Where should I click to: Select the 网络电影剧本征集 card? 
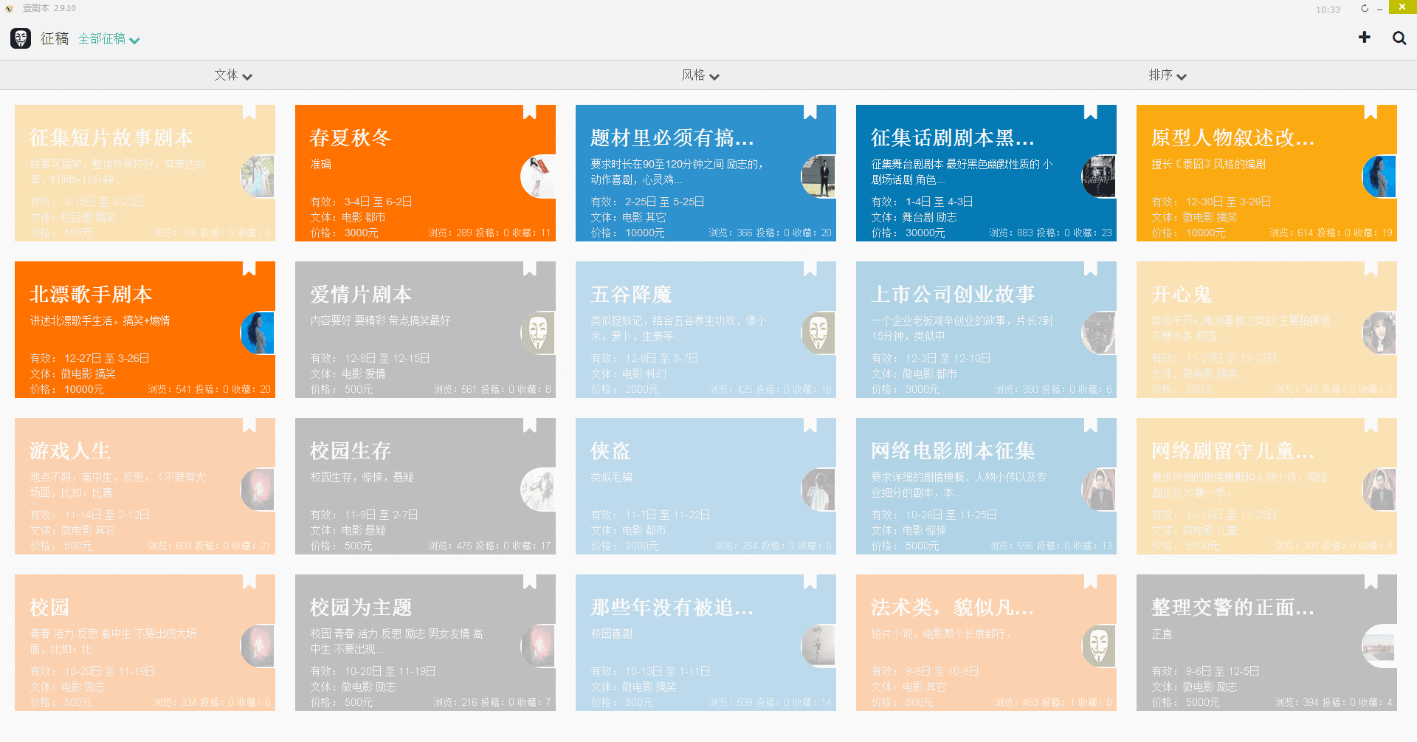click(x=985, y=486)
